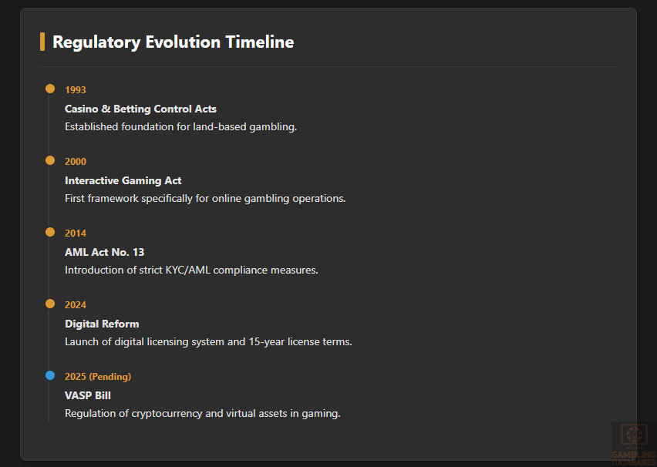Open the Casino & Betting Control Acts entry
657x467 pixels.
coord(140,109)
